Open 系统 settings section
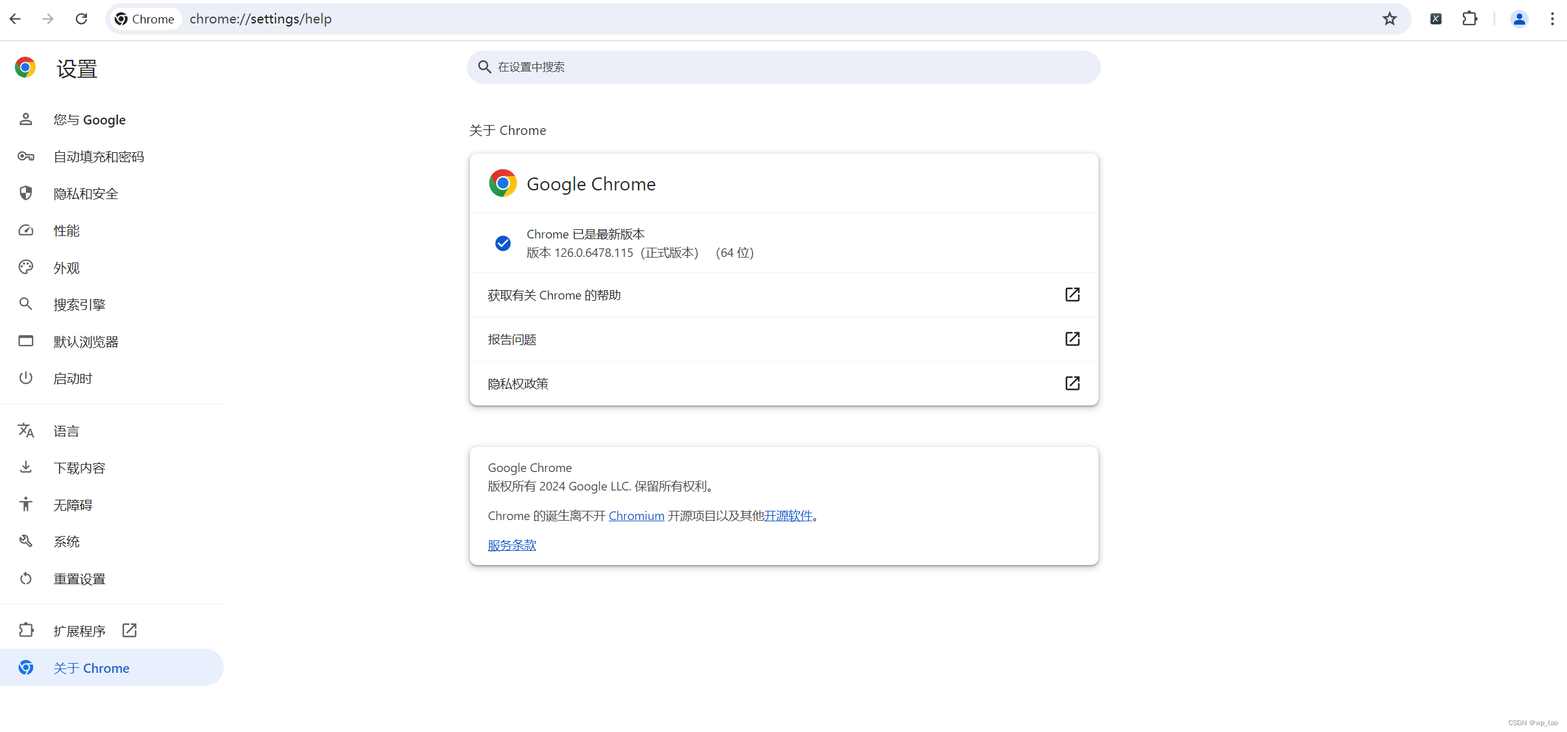The width and height of the screenshot is (1567, 732). (112, 542)
